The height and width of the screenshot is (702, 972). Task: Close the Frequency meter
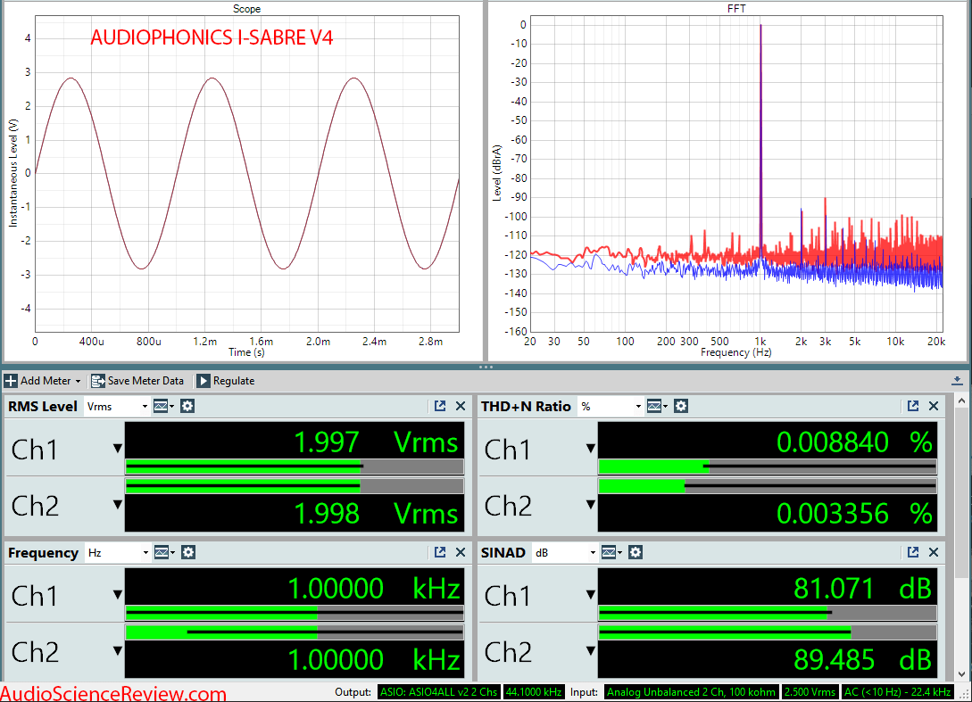[x=461, y=552]
